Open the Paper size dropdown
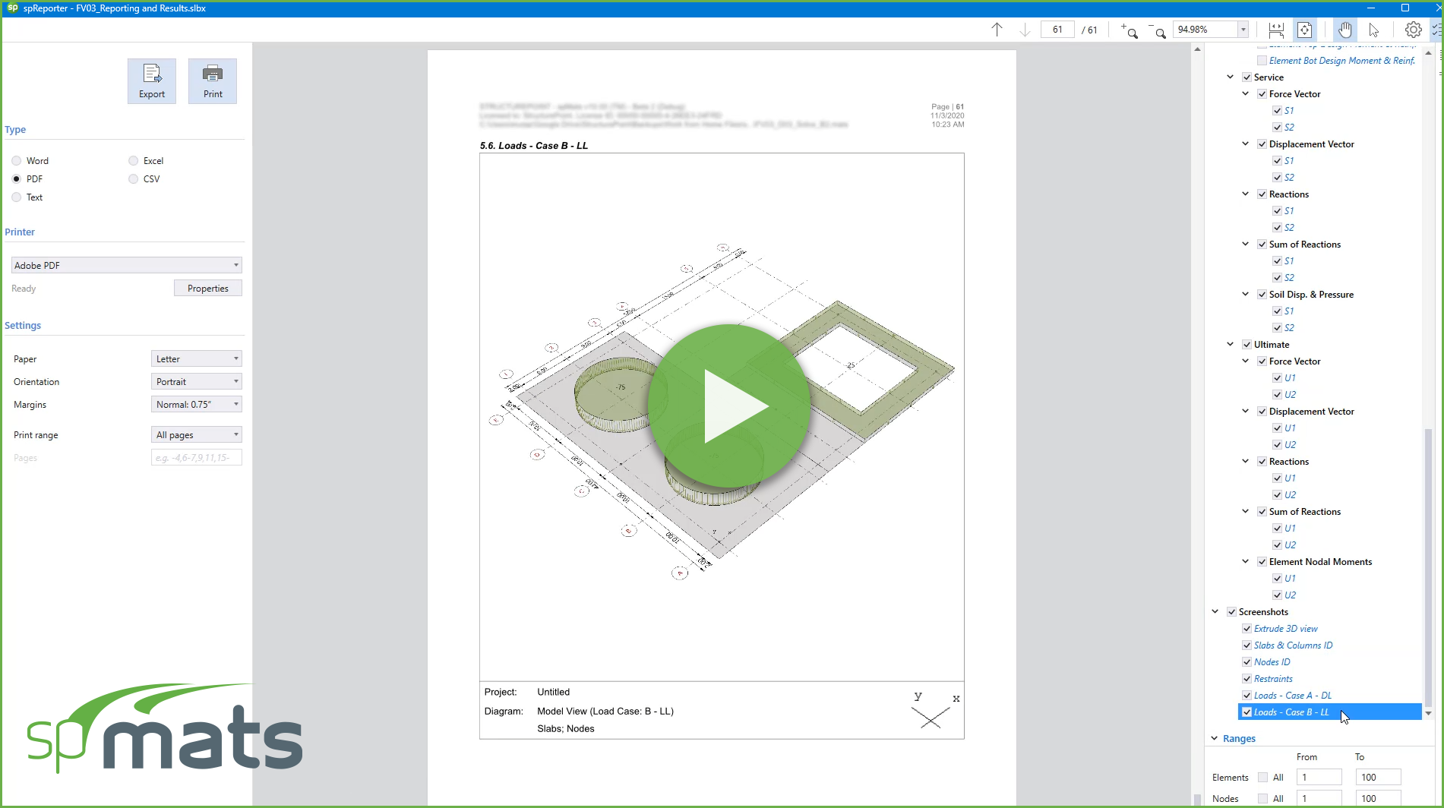Viewport: 1444px width, 808px height. [x=196, y=358]
